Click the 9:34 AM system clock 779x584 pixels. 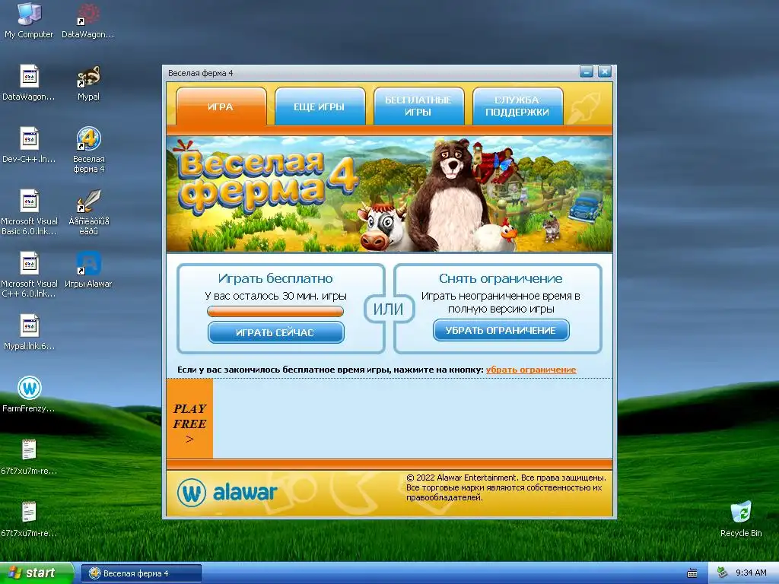point(751,573)
